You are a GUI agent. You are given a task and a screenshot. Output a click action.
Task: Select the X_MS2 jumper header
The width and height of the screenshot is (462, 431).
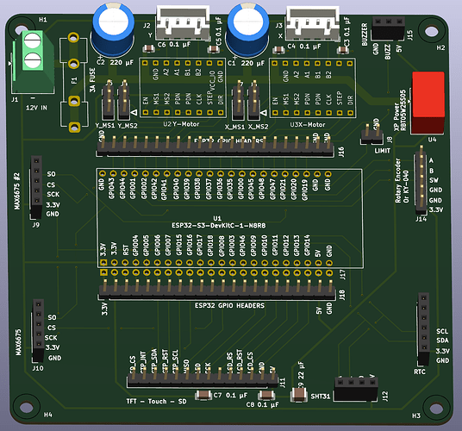[253, 100]
